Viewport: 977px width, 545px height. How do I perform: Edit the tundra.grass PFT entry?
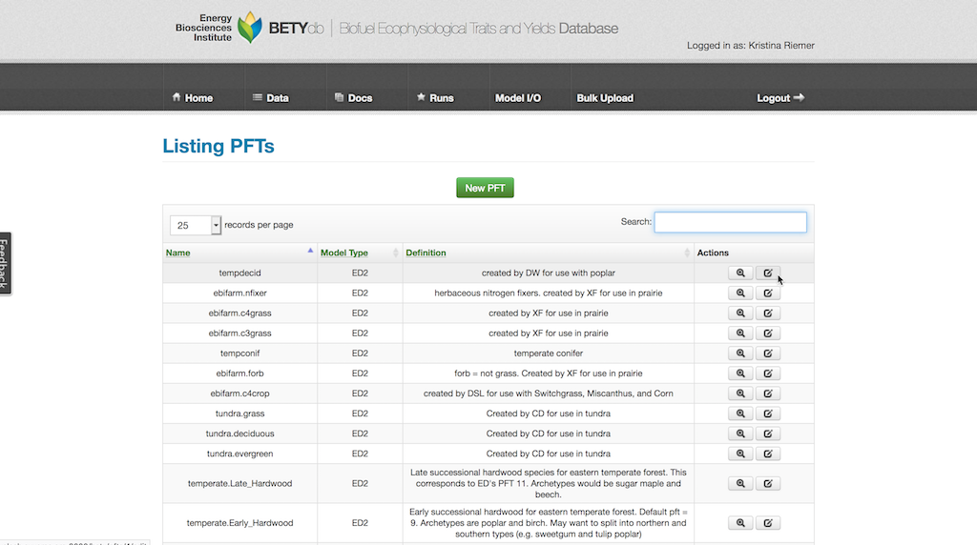click(x=768, y=414)
